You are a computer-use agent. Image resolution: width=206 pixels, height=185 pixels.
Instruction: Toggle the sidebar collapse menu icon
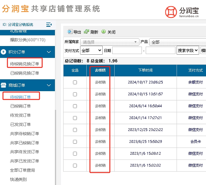pos(49,24)
